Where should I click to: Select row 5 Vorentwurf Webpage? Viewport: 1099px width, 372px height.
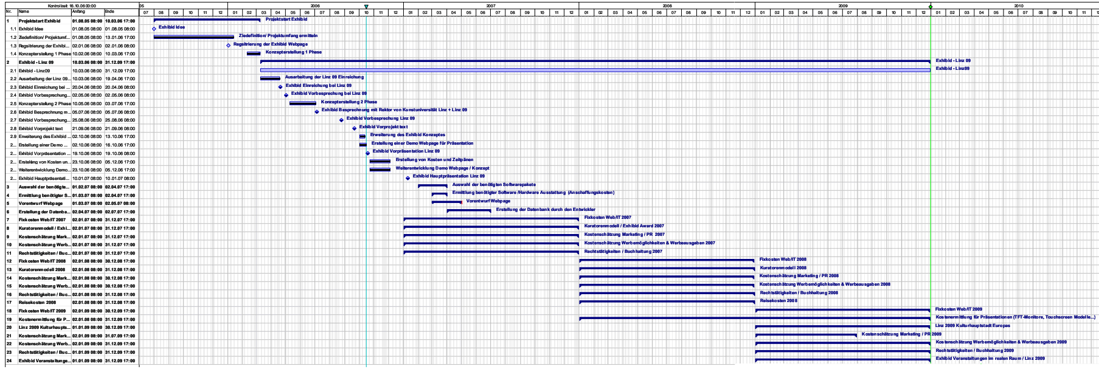[x=71, y=203]
